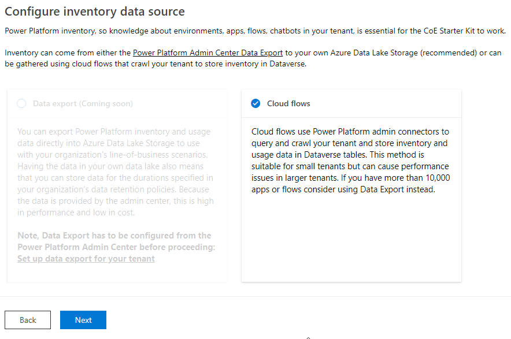Click the bold Note about Data Export
Image resolution: width=511 pixels, height=339 pixels.
(114, 241)
